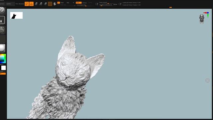The width and height of the screenshot is (213, 120).
Task: Click the sphere icon beside the Gizmo button
Action: (x=55, y=4)
